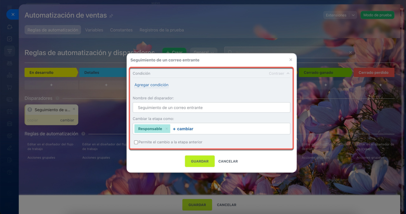Open the shopping cart sidebar icon
This screenshot has height=214, width=406.
pyautogui.click(x=10, y=87)
